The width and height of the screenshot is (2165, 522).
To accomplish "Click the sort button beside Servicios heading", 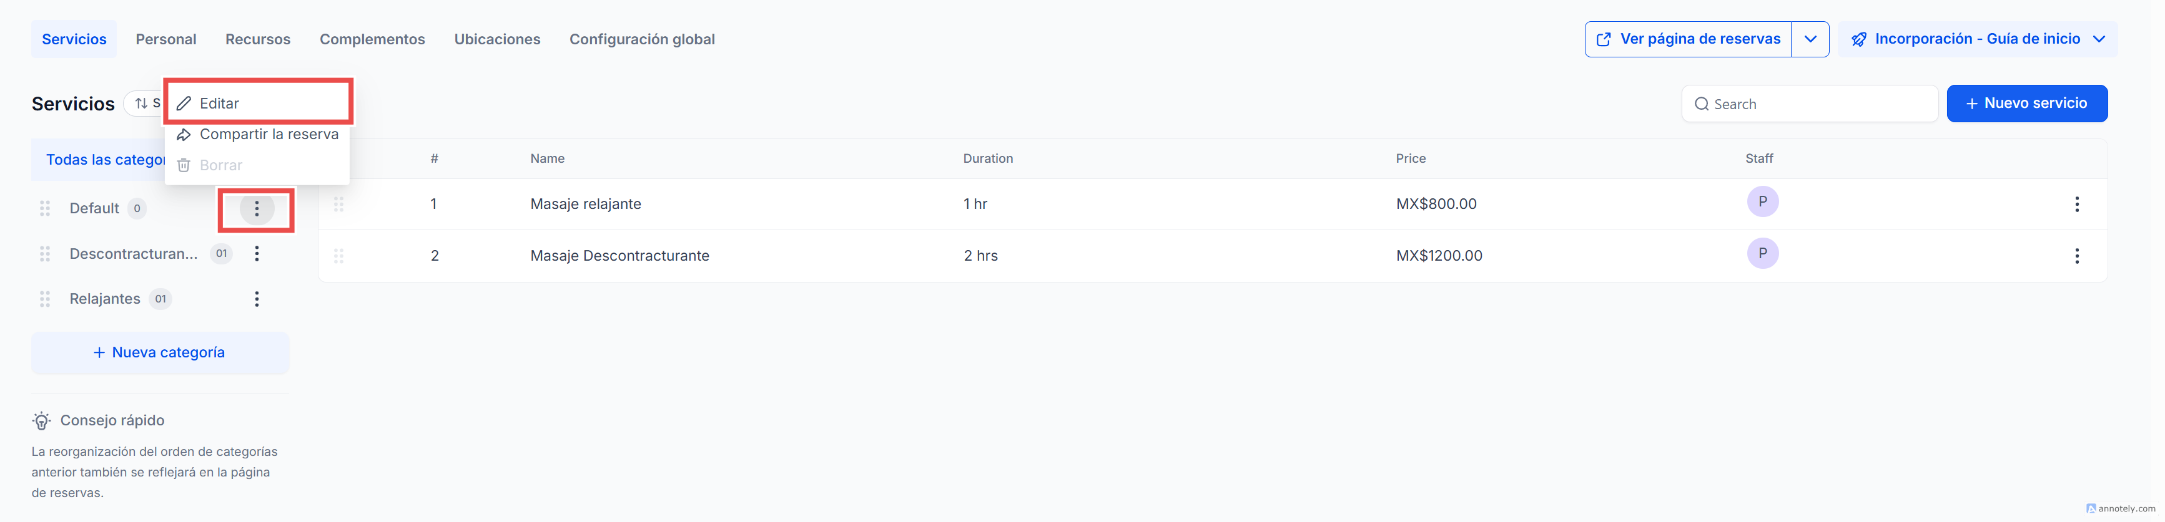I will click(144, 104).
